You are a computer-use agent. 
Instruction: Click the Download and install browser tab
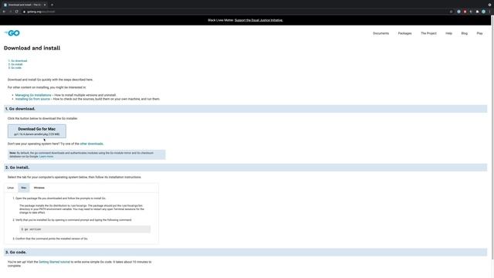25,5
